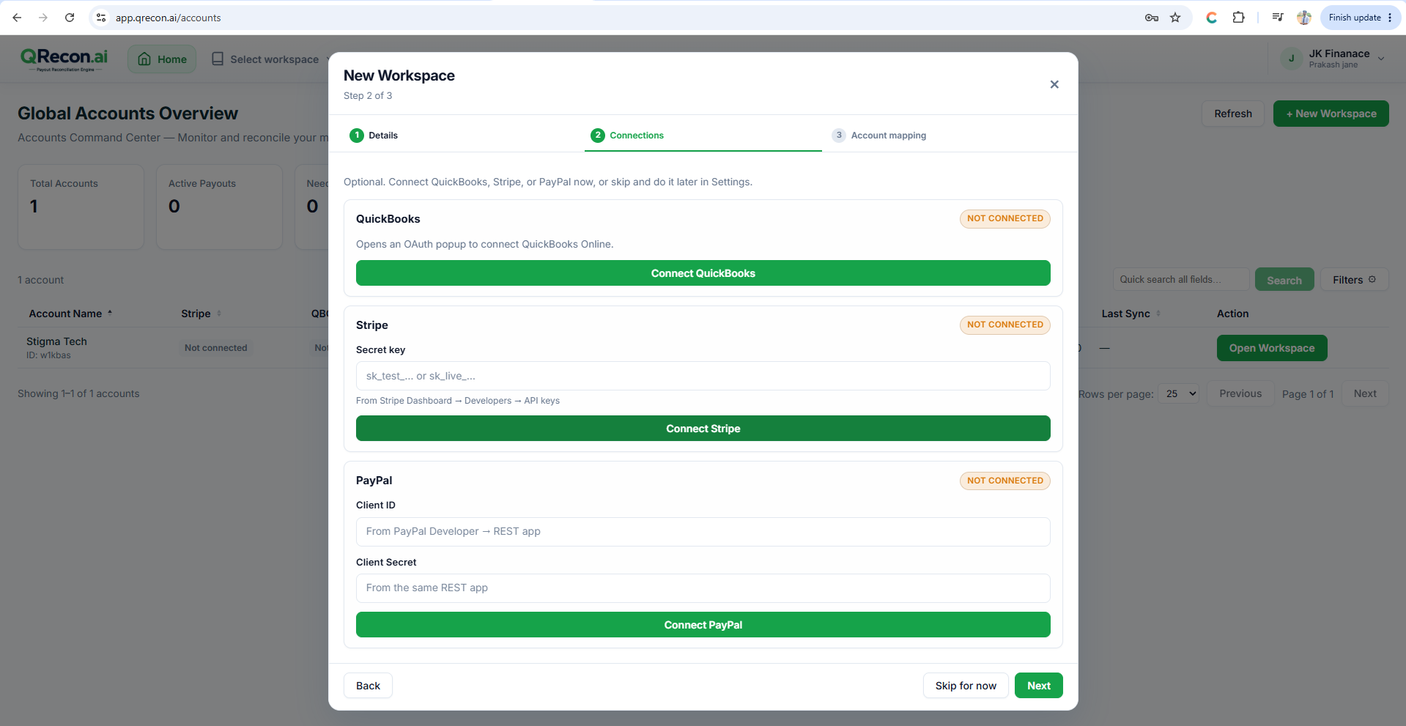Click the Stigma Tech account name
Image resolution: width=1406 pixels, height=726 pixels.
pyautogui.click(x=56, y=341)
